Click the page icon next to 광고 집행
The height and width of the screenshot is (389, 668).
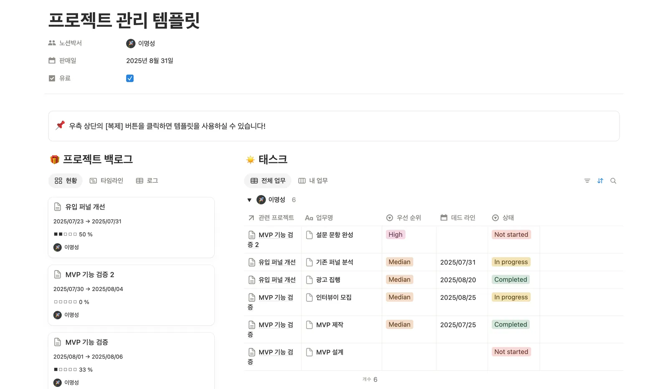309,280
